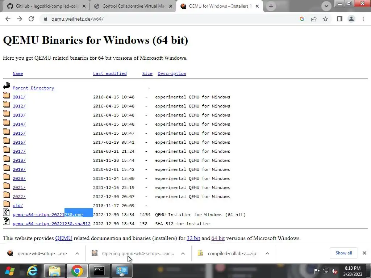Open the 2021/ folder link
Image resolution: width=371 pixels, height=278 pixels.
click(x=19, y=188)
